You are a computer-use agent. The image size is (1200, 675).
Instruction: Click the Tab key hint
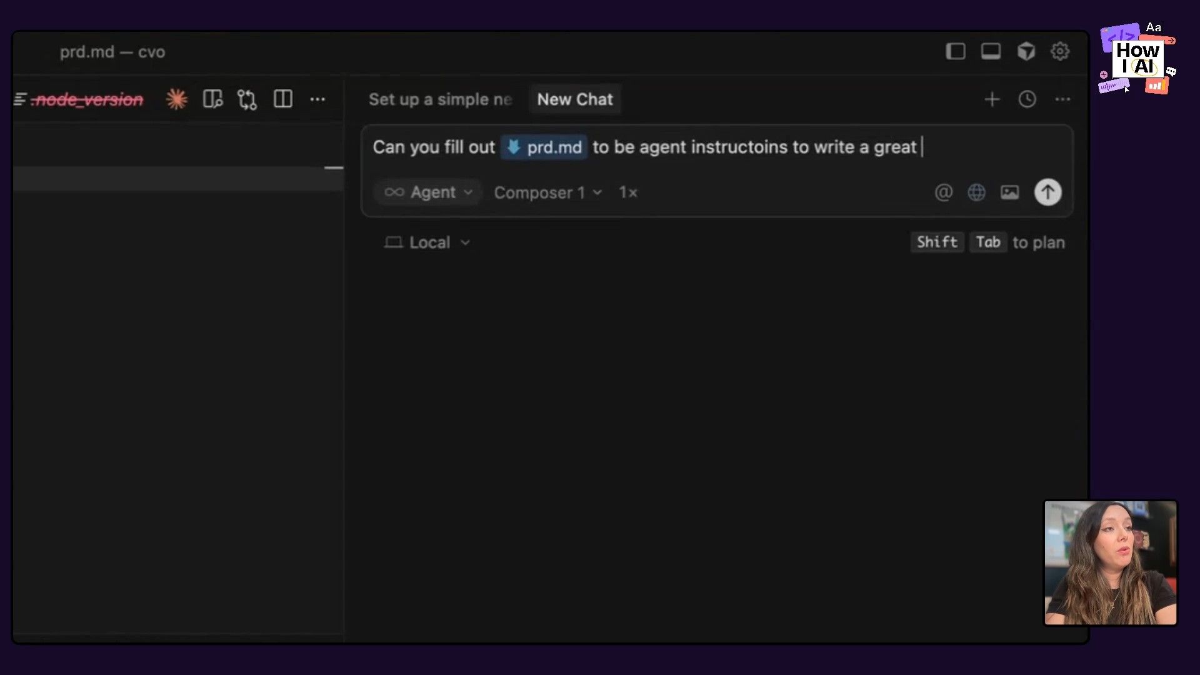pyautogui.click(x=988, y=242)
